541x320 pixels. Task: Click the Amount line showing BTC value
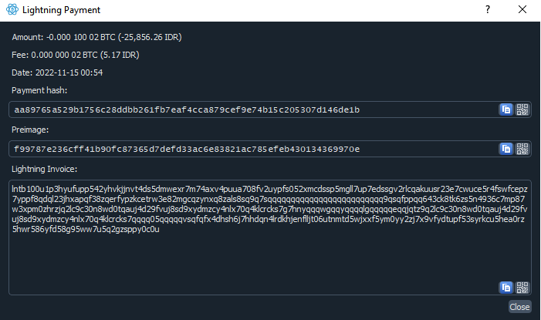[96, 37]
